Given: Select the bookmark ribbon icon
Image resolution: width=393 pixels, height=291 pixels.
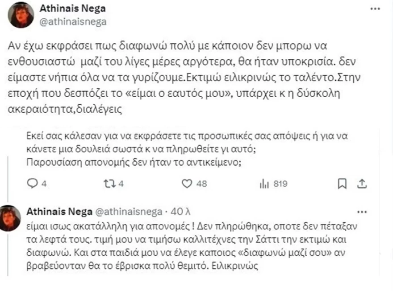Looking at the screenshot, I should point(342,183).
